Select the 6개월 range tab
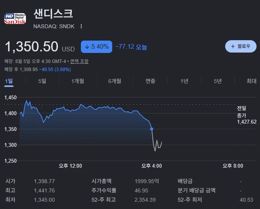The width and height of the screenshot is (260, 209). 115,81
